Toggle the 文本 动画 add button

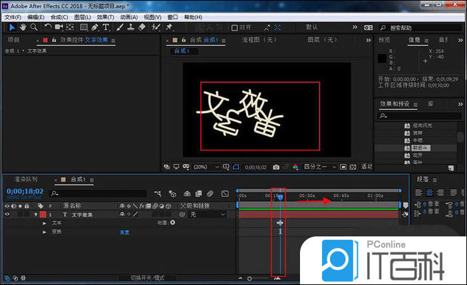pyautogui.click(x=173, y=222)
